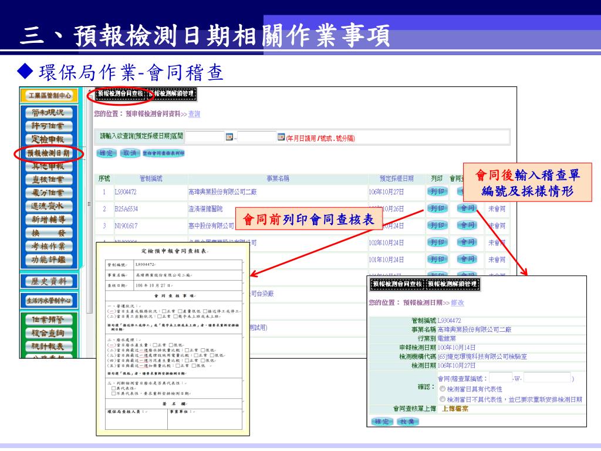This screenshot has height=451, width=601.
Task: Open 歷史資料 sidebar button
Action: (x=49, y=281)
